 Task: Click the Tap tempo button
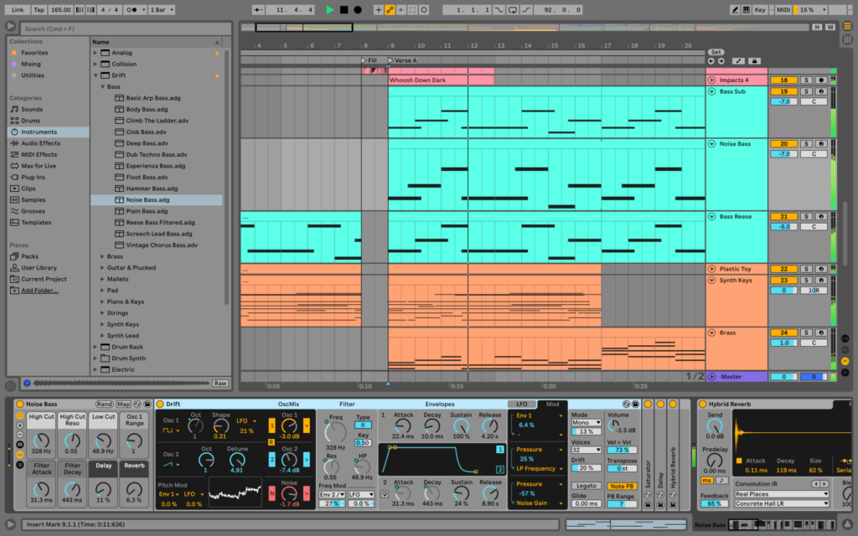(x=39, y=9)
